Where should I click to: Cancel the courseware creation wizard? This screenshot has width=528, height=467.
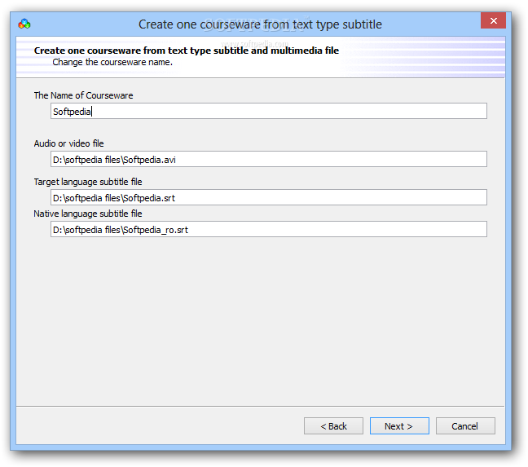pyautogui.click(x=465, y=426)
